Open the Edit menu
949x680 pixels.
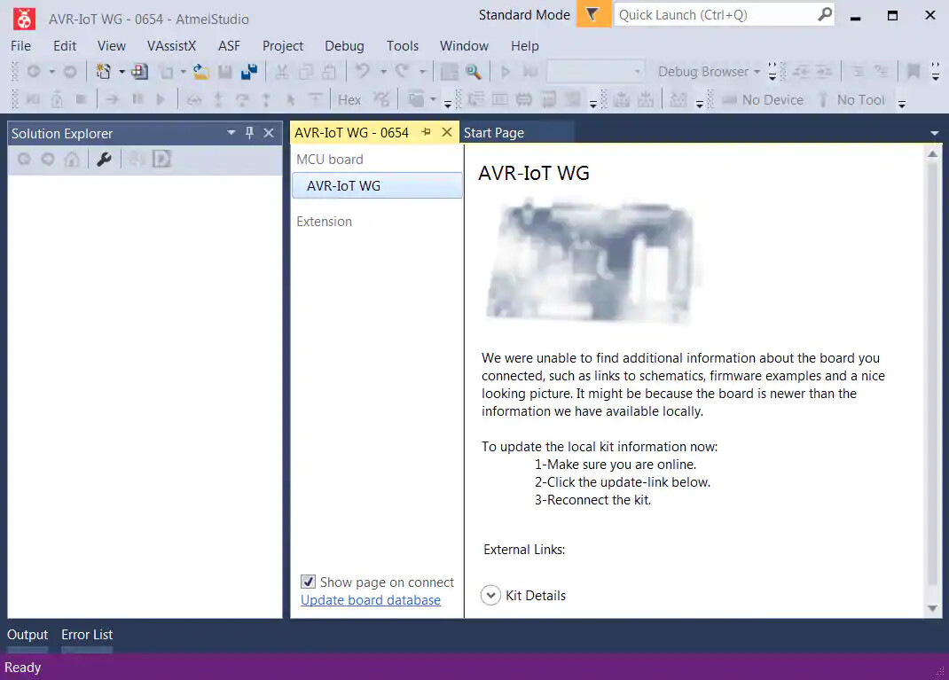click(65, 46)
